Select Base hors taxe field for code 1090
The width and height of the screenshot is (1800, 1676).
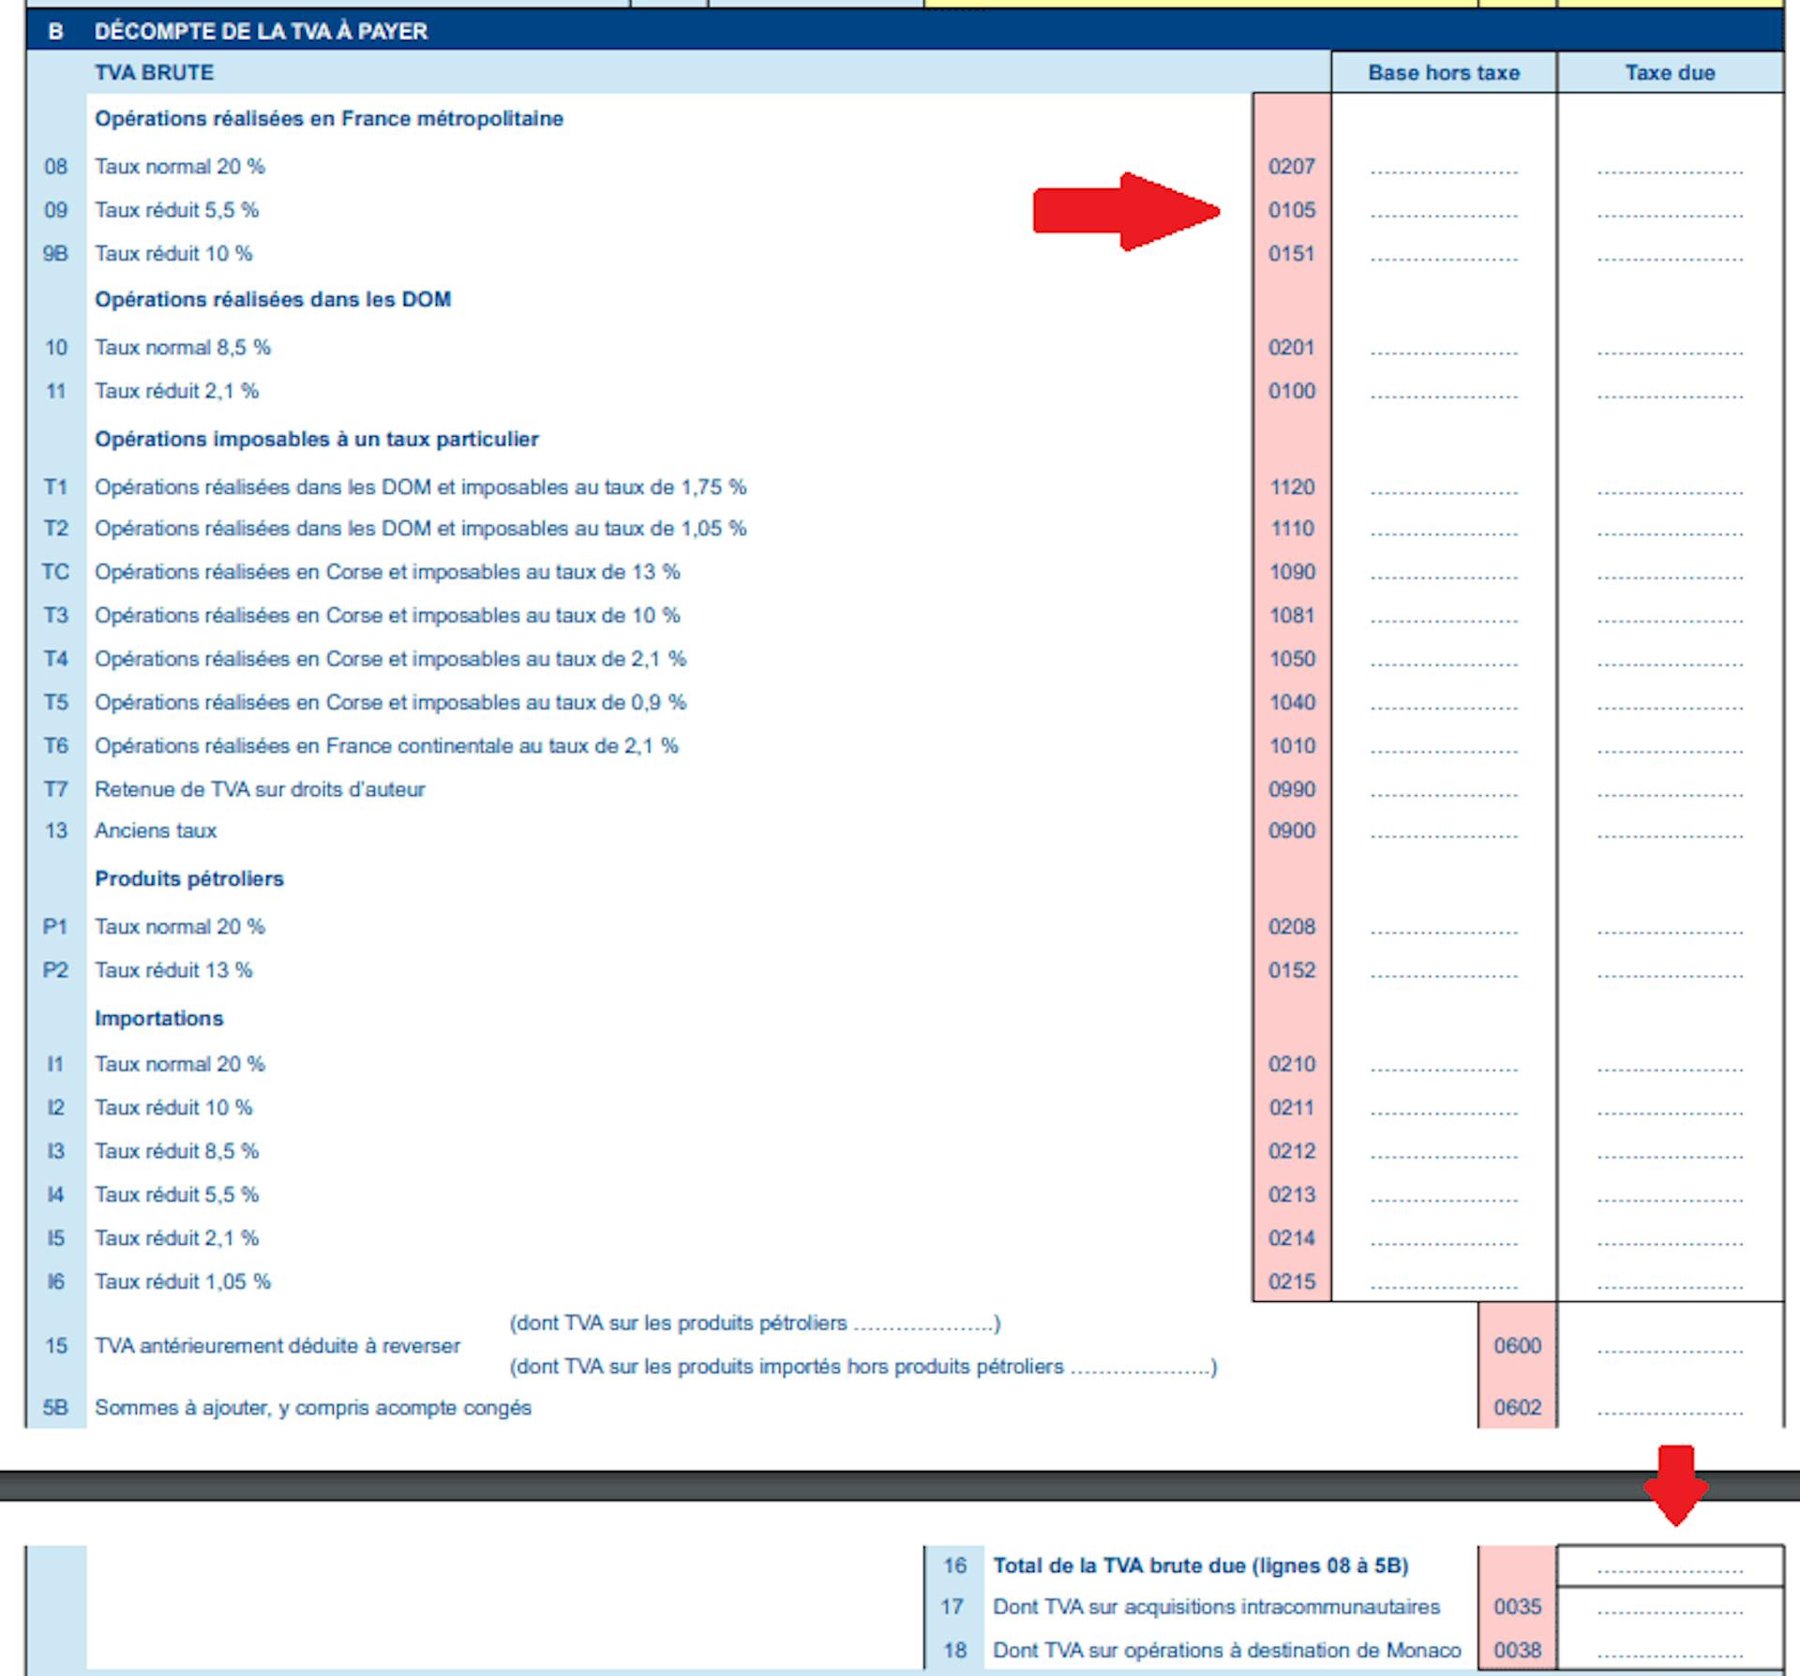pos(1444,573)
